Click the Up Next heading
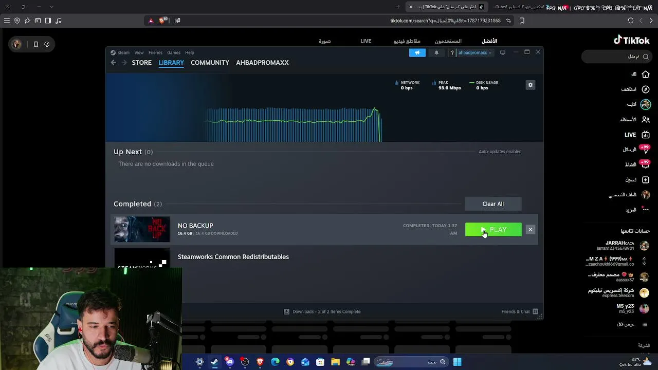Viewport: 658px width, 370px height. click(127, 152)
